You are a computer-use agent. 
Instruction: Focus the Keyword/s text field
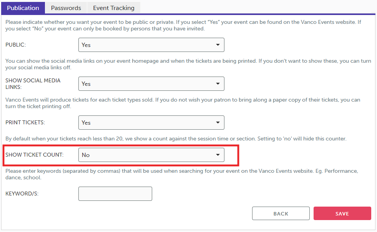click(115, 194)
